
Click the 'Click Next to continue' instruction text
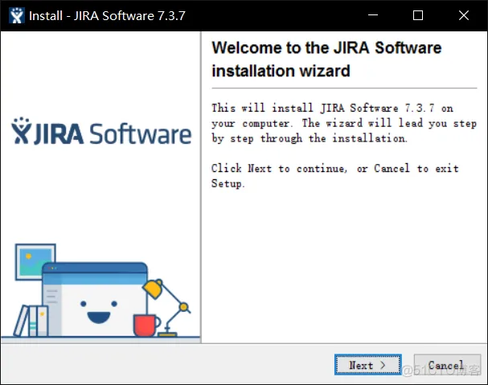(278, 168)
